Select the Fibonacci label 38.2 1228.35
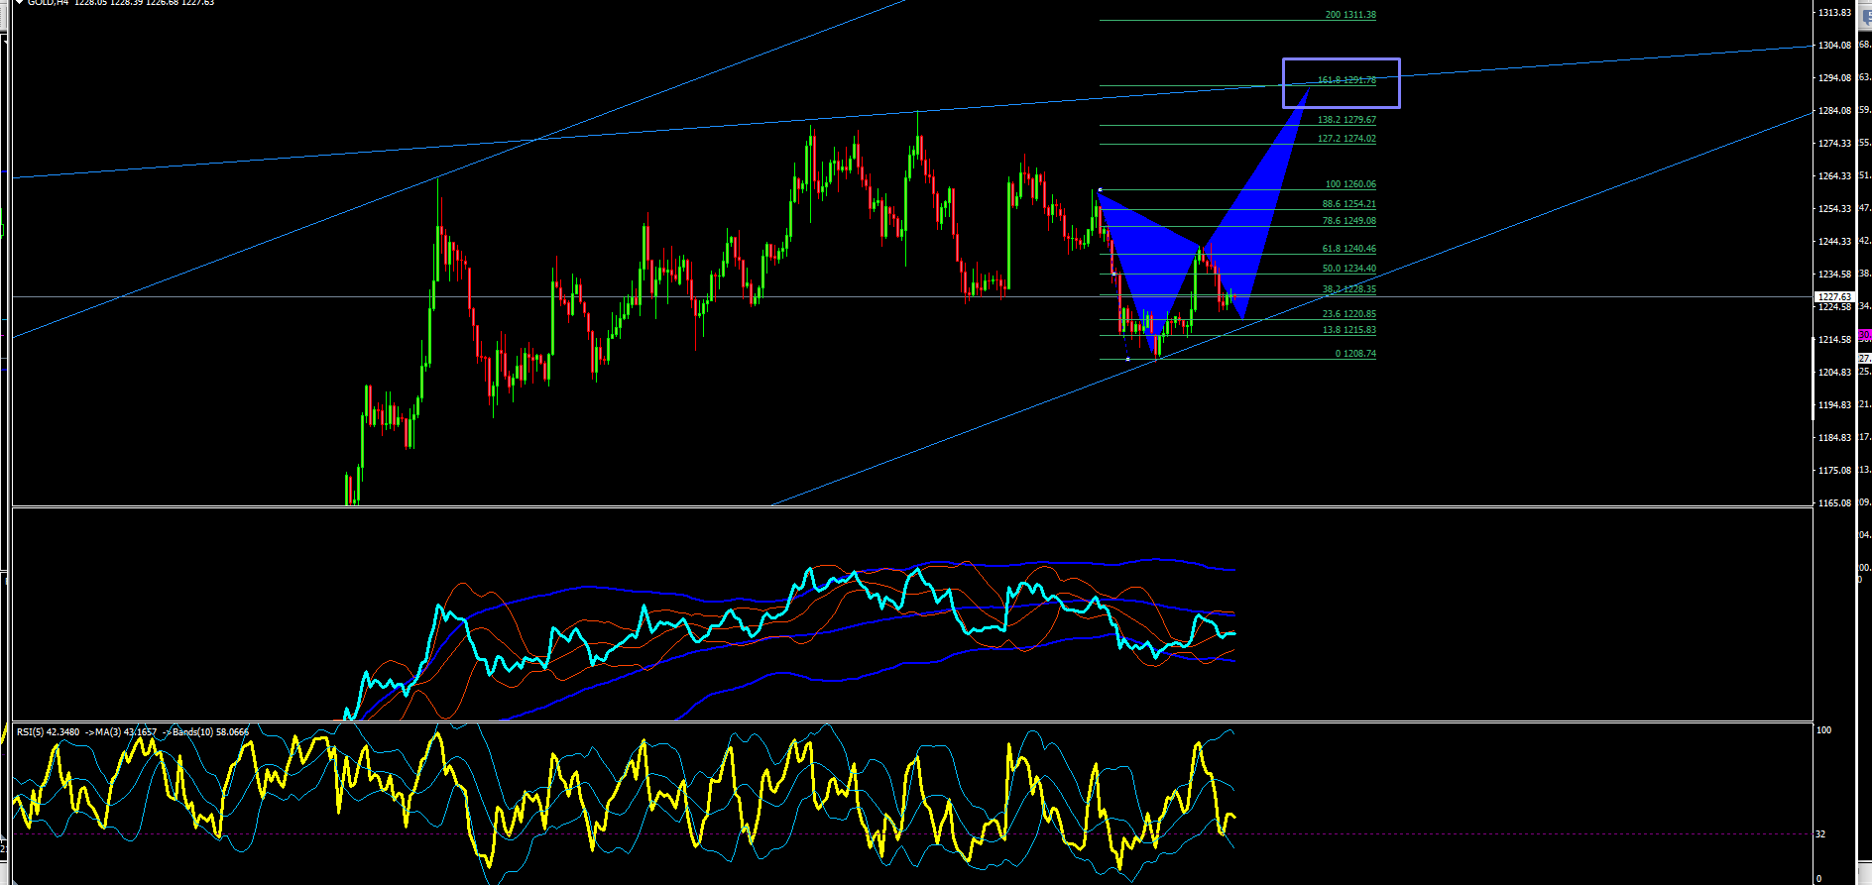Image resolution: width=1872 pixels, height=885 pixels. pyautogui.click(x=1348, y=289)
